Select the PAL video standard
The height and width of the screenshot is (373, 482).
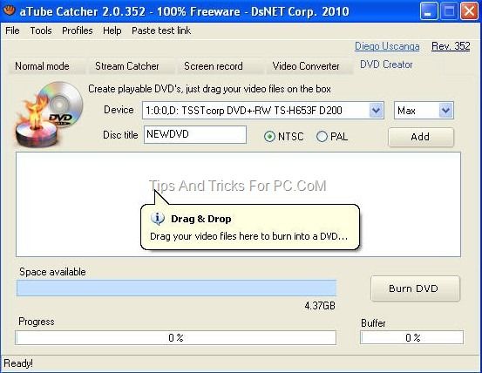332,137
